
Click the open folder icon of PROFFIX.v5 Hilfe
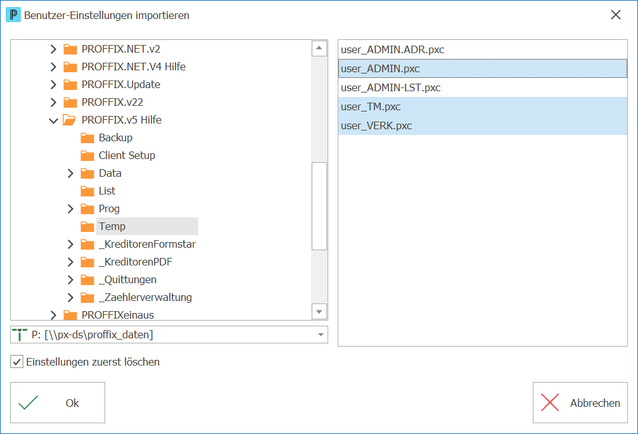pyautogui.click(x=69, y=120)
